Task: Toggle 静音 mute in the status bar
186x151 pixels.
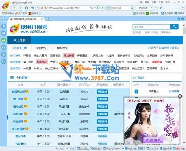Action: click(142, 149)
